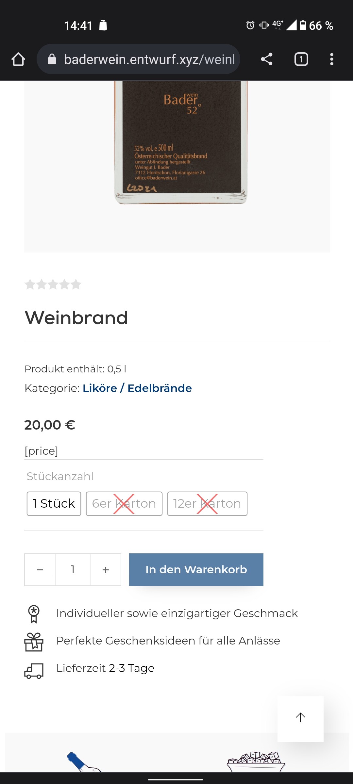353x784 pixels.
Task: Tap the share icon in the browser bar
Action: tap(267, 59)
